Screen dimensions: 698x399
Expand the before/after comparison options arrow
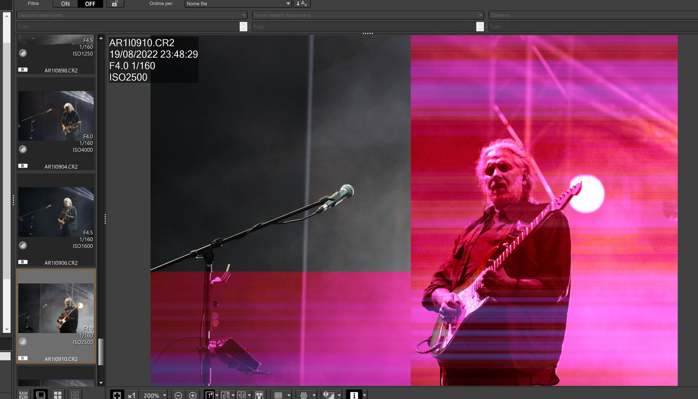tap(233, 395)
